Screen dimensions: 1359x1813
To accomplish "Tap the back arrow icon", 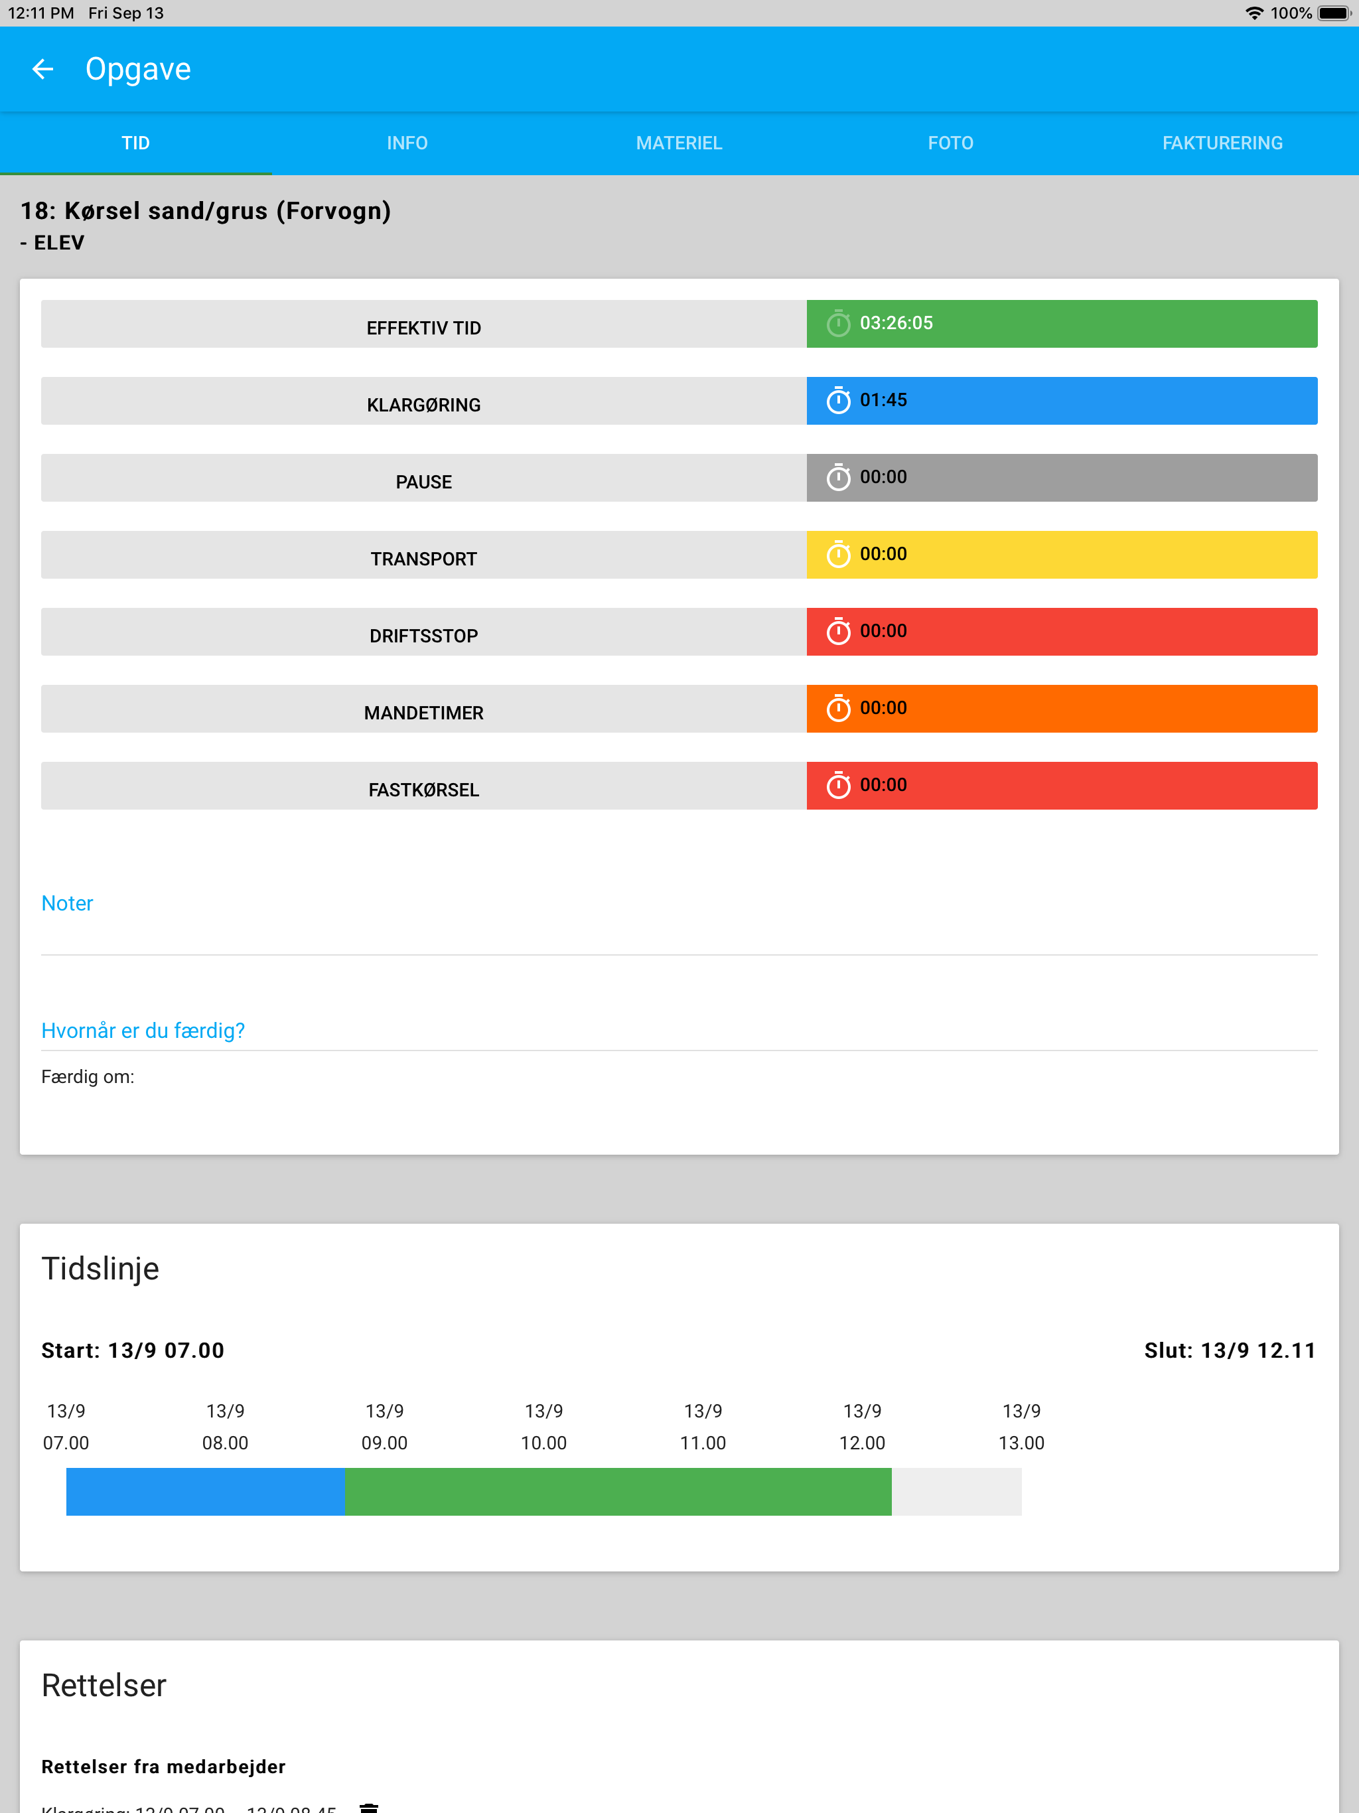I will coord(42,70).
